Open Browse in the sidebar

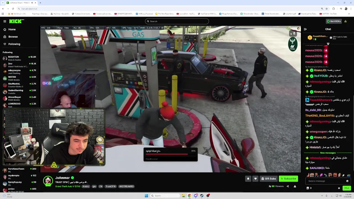click(13, 37)
